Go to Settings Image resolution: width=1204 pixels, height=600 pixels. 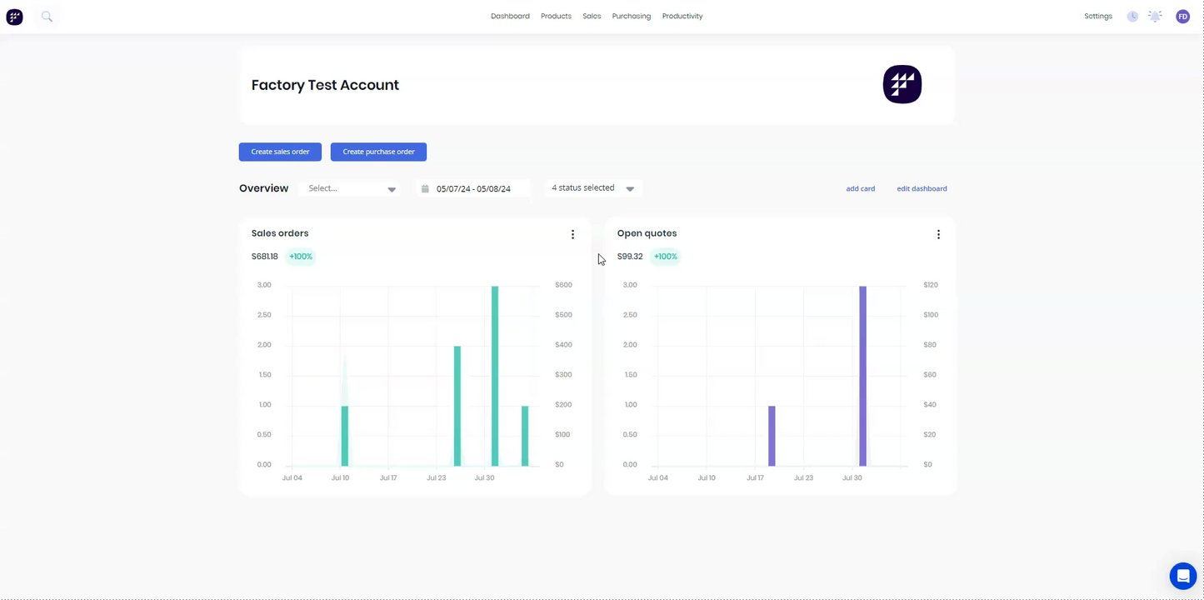1098,16
